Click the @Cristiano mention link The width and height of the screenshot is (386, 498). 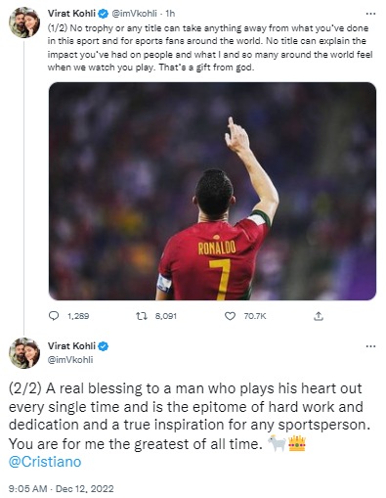coord(45,462)
